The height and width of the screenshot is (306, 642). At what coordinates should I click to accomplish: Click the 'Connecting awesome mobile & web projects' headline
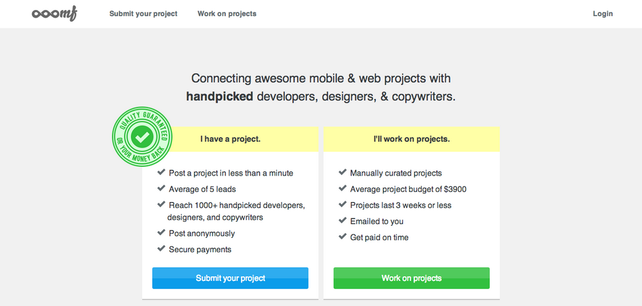321,78
